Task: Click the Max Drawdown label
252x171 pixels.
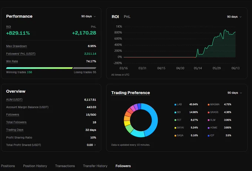Action: (16, 46)
